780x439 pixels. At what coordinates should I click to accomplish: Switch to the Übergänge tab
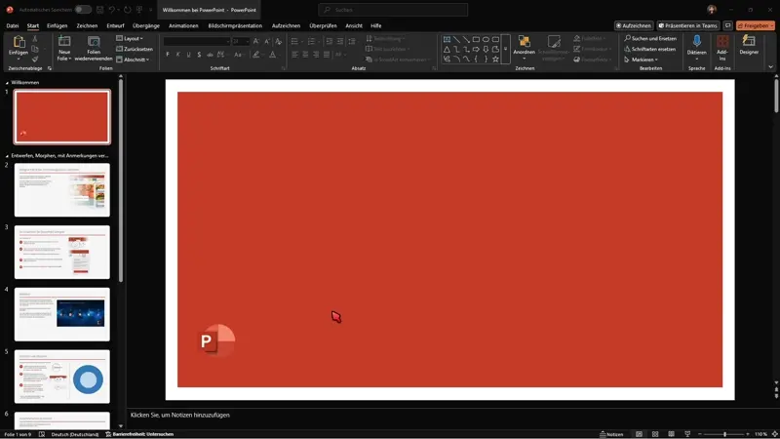(x=145, y=25)
